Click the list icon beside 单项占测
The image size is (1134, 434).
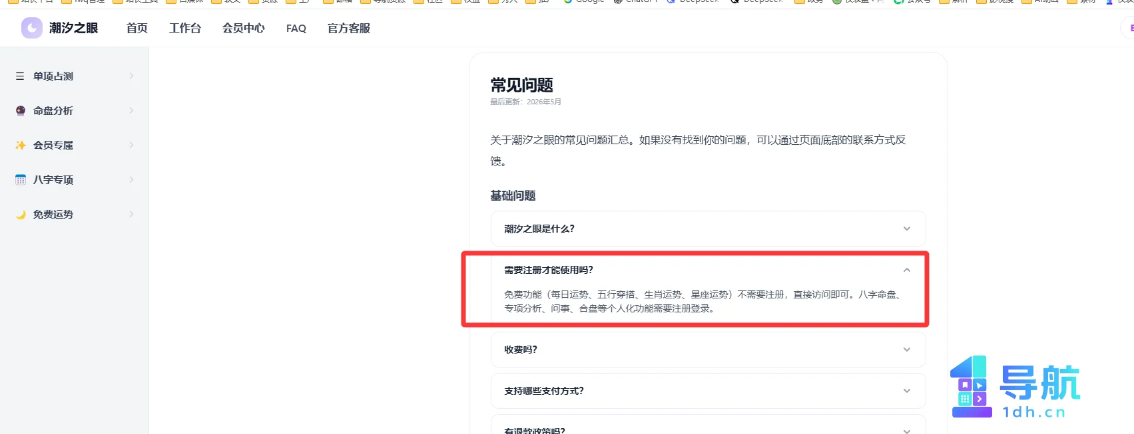pyautogui.click(x=20, y=76)
